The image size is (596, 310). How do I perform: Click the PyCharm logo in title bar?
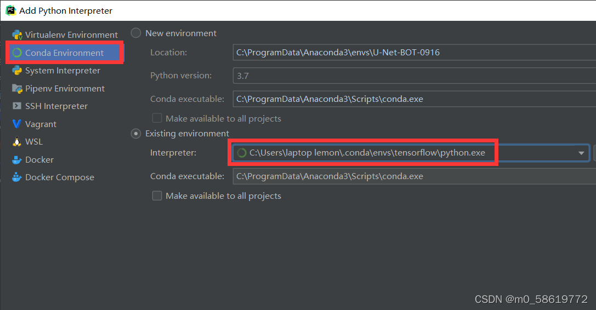tap(10, 10)
